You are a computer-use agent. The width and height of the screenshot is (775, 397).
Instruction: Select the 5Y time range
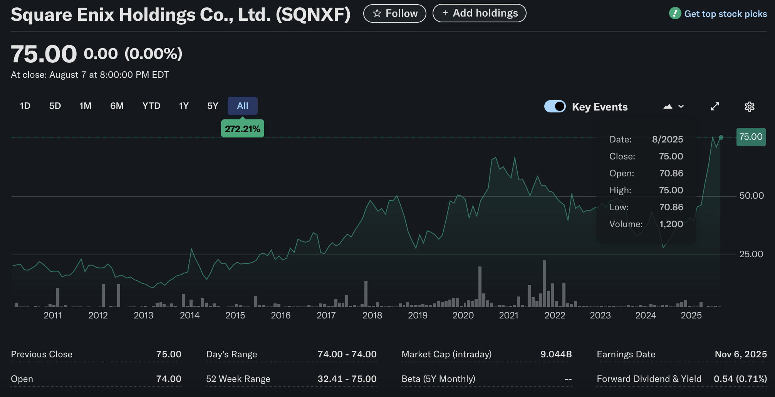point(213,106)
